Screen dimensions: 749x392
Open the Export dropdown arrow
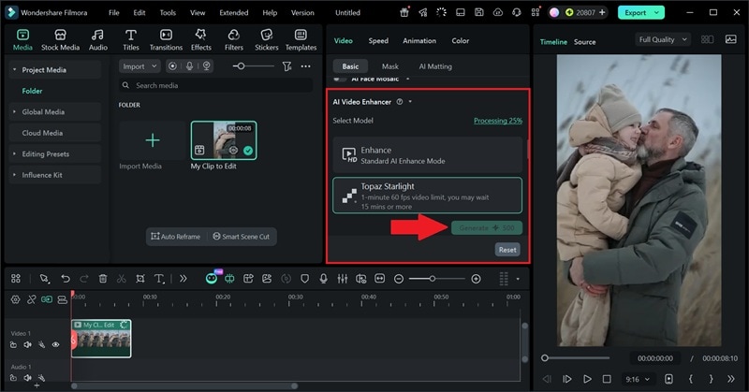pos(657,13)
